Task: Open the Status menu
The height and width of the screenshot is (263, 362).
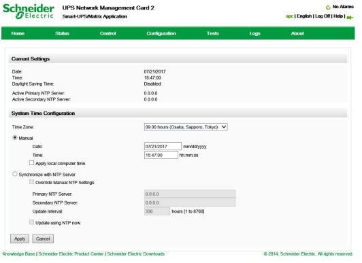Action: click(x=62, y=33)
